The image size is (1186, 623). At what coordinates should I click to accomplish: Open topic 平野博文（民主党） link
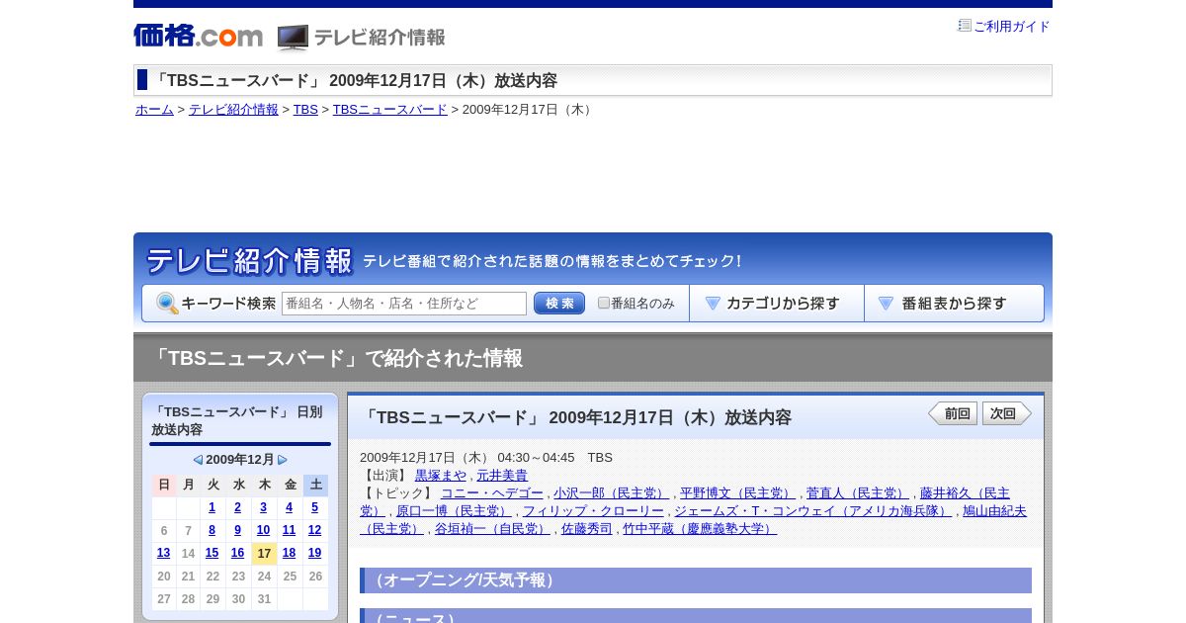click(738, 493)
